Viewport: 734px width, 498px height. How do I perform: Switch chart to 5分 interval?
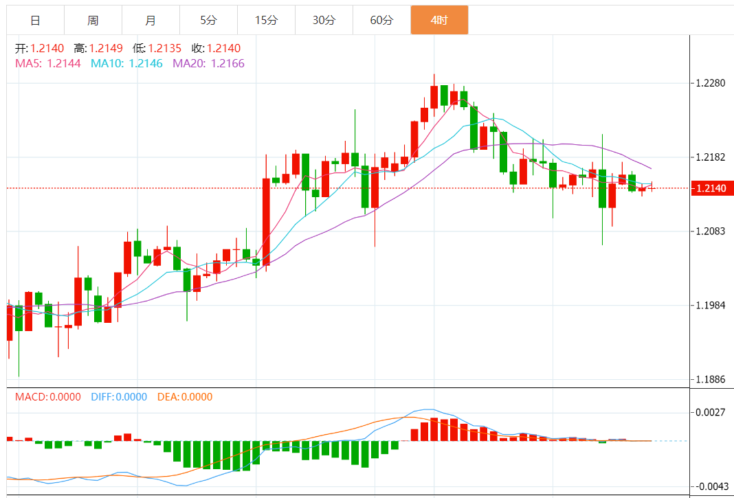tap(208, 21)
